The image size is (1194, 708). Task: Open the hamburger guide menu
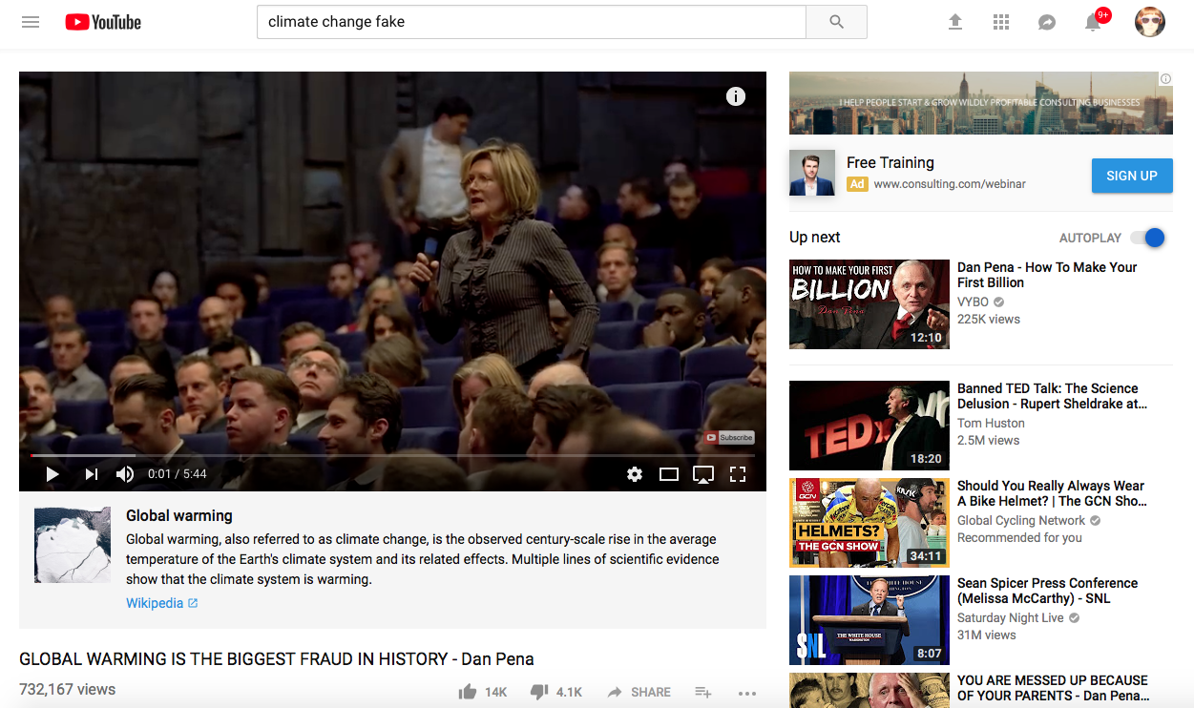[x=31, y=22]
